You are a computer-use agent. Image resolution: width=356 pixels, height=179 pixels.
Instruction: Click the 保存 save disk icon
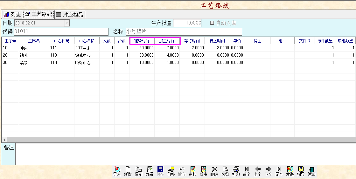click(160, 171)
